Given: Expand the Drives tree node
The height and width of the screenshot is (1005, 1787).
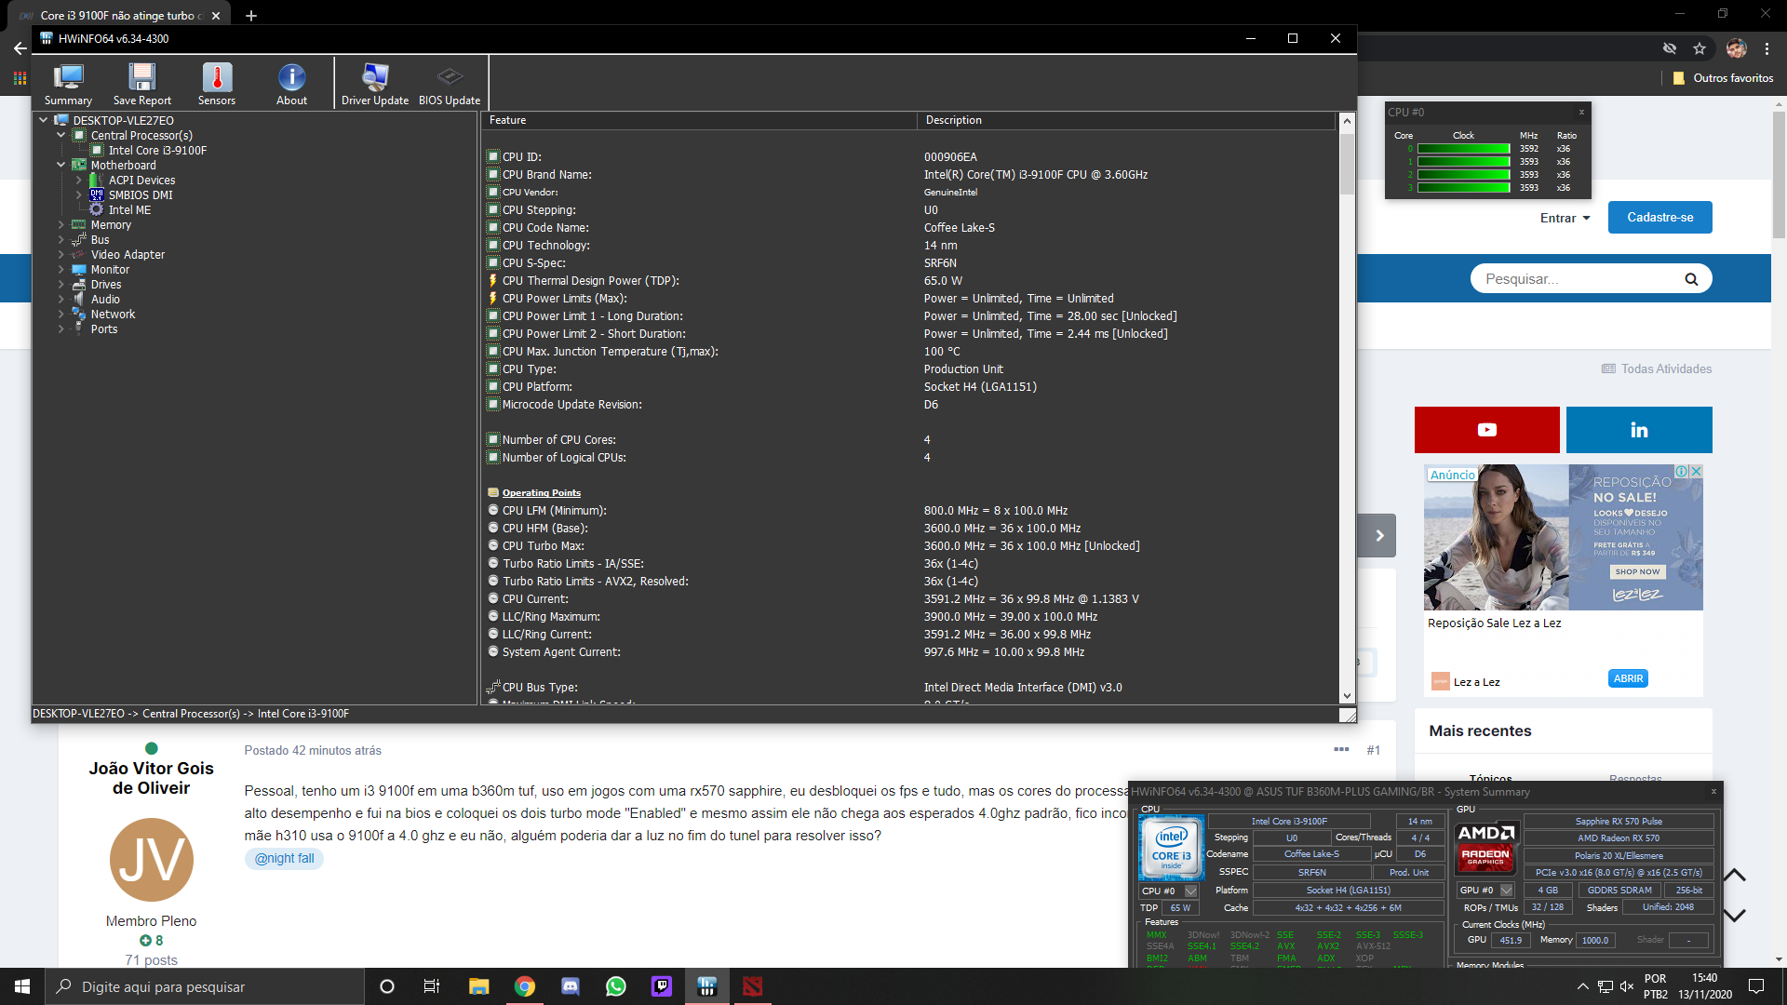Looking at the screenshot, I should [61, 285].
